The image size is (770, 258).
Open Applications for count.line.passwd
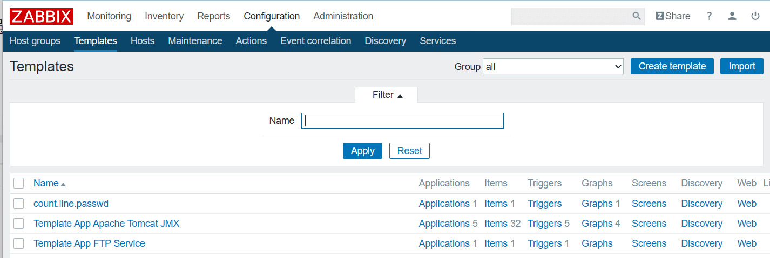[444, 204]
